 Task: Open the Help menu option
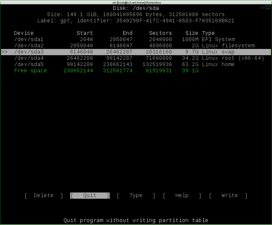tap(182, 195)
